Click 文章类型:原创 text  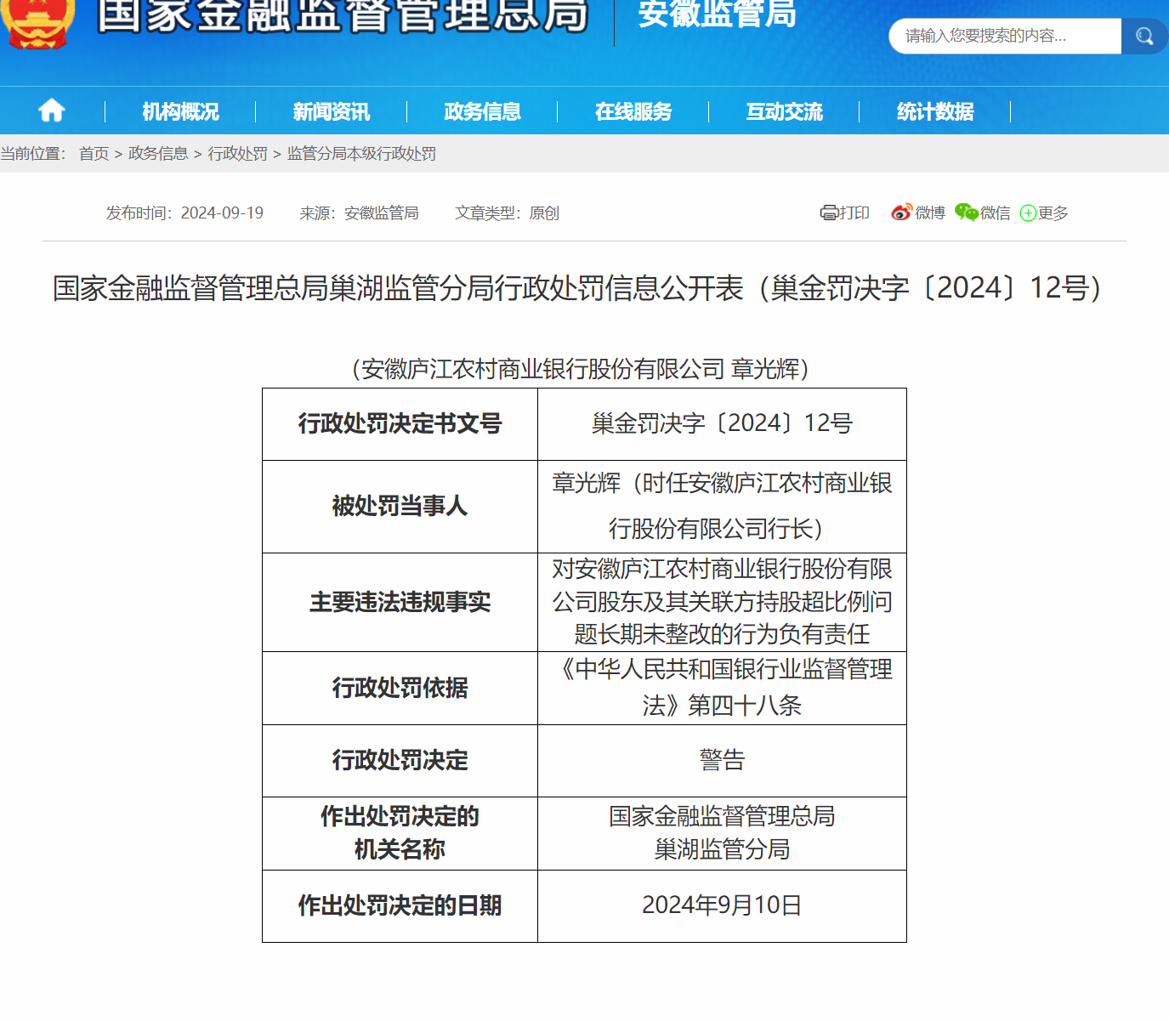[507, 213]
